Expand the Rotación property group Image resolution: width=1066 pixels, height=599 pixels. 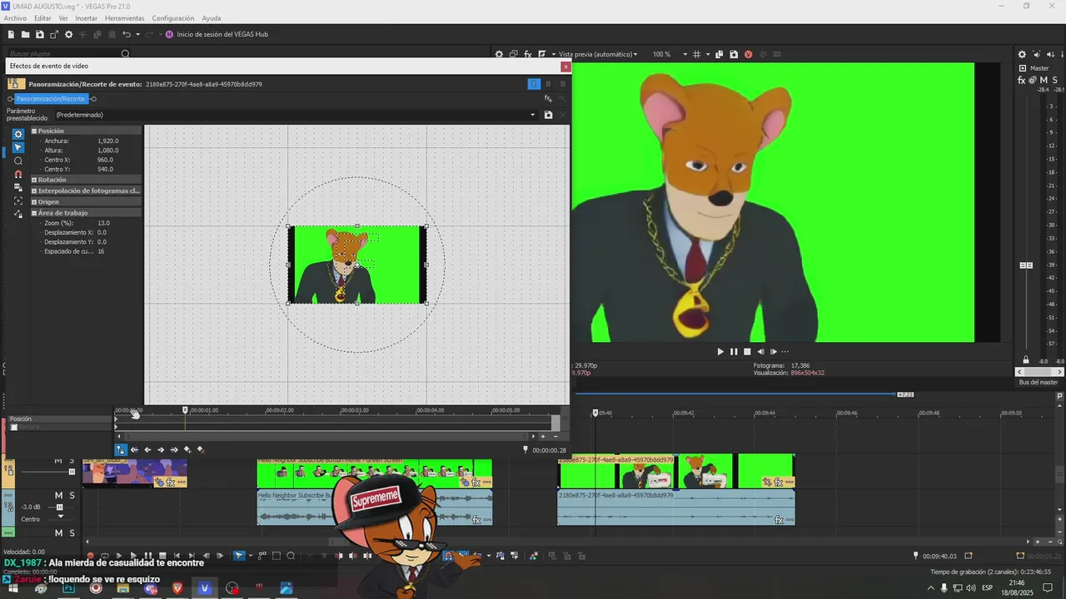pos(34,180)
